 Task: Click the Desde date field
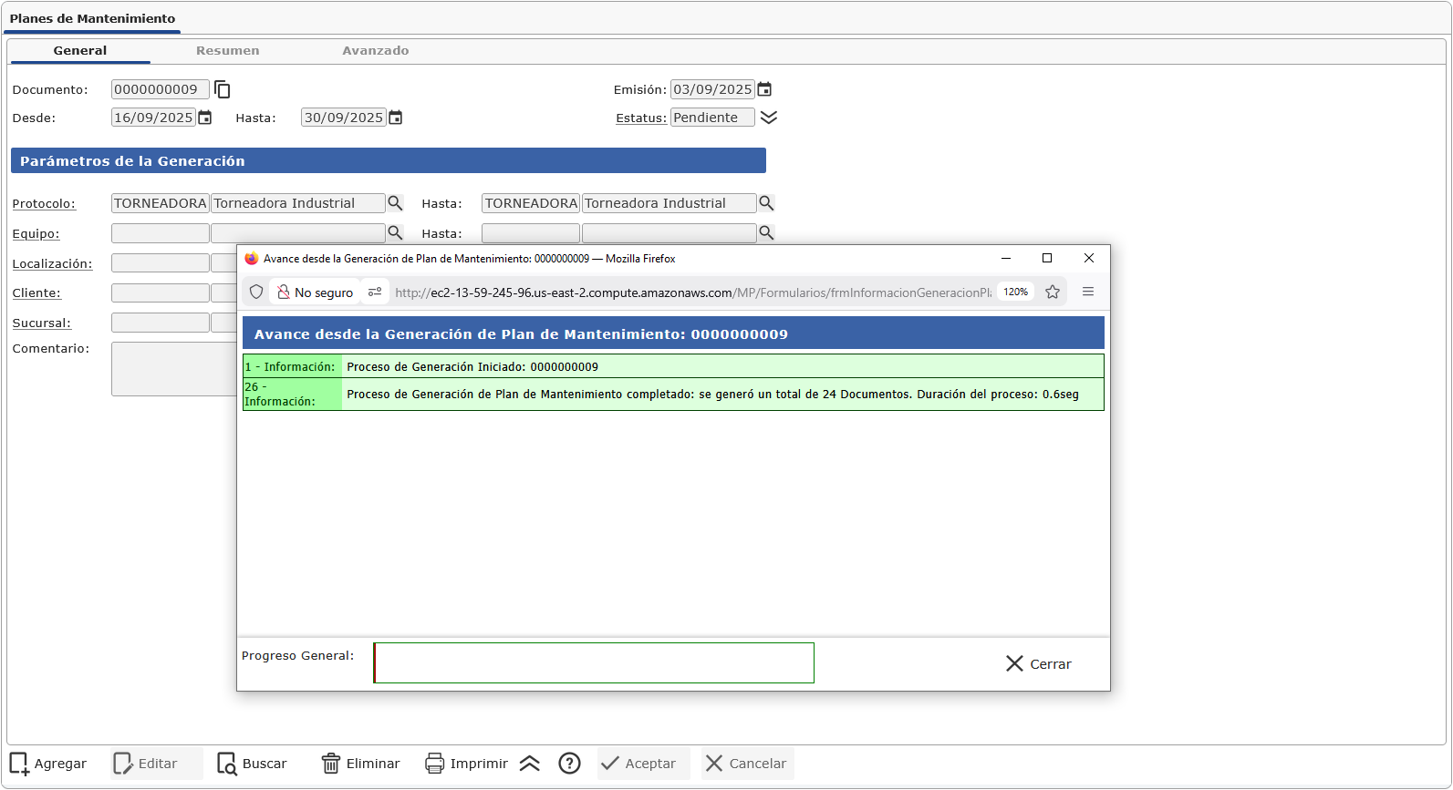(153, 118)
